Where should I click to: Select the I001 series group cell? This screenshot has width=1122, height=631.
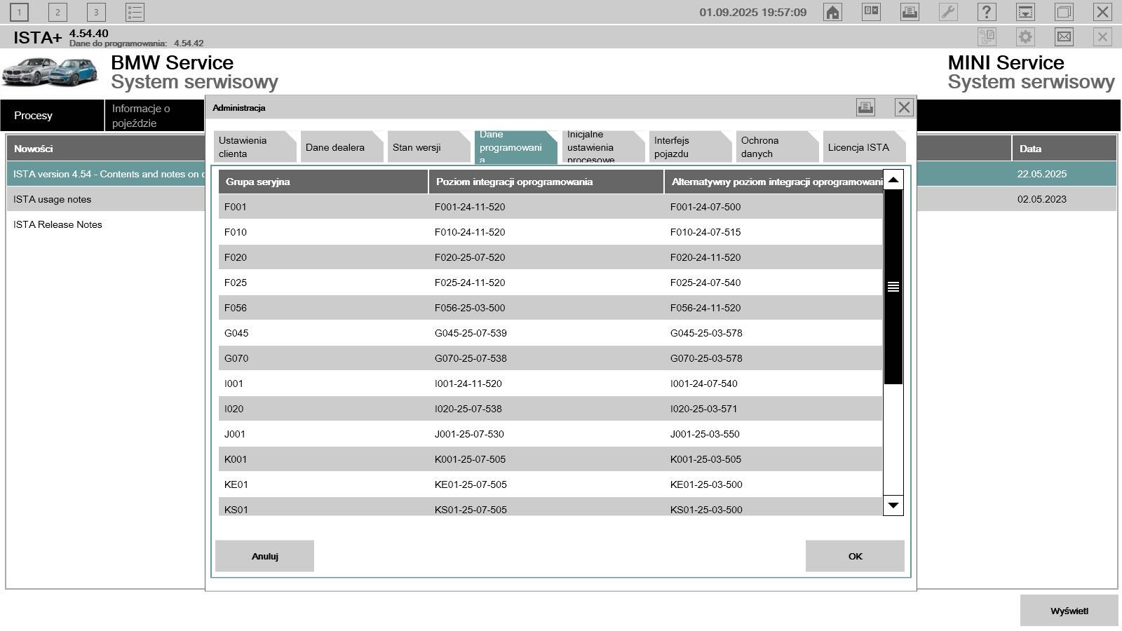(x=234, y=384)
